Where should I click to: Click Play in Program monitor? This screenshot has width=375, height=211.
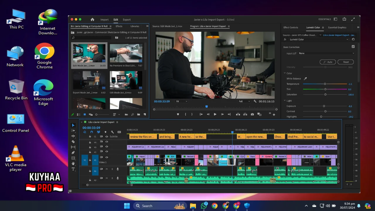pos(215,114)
